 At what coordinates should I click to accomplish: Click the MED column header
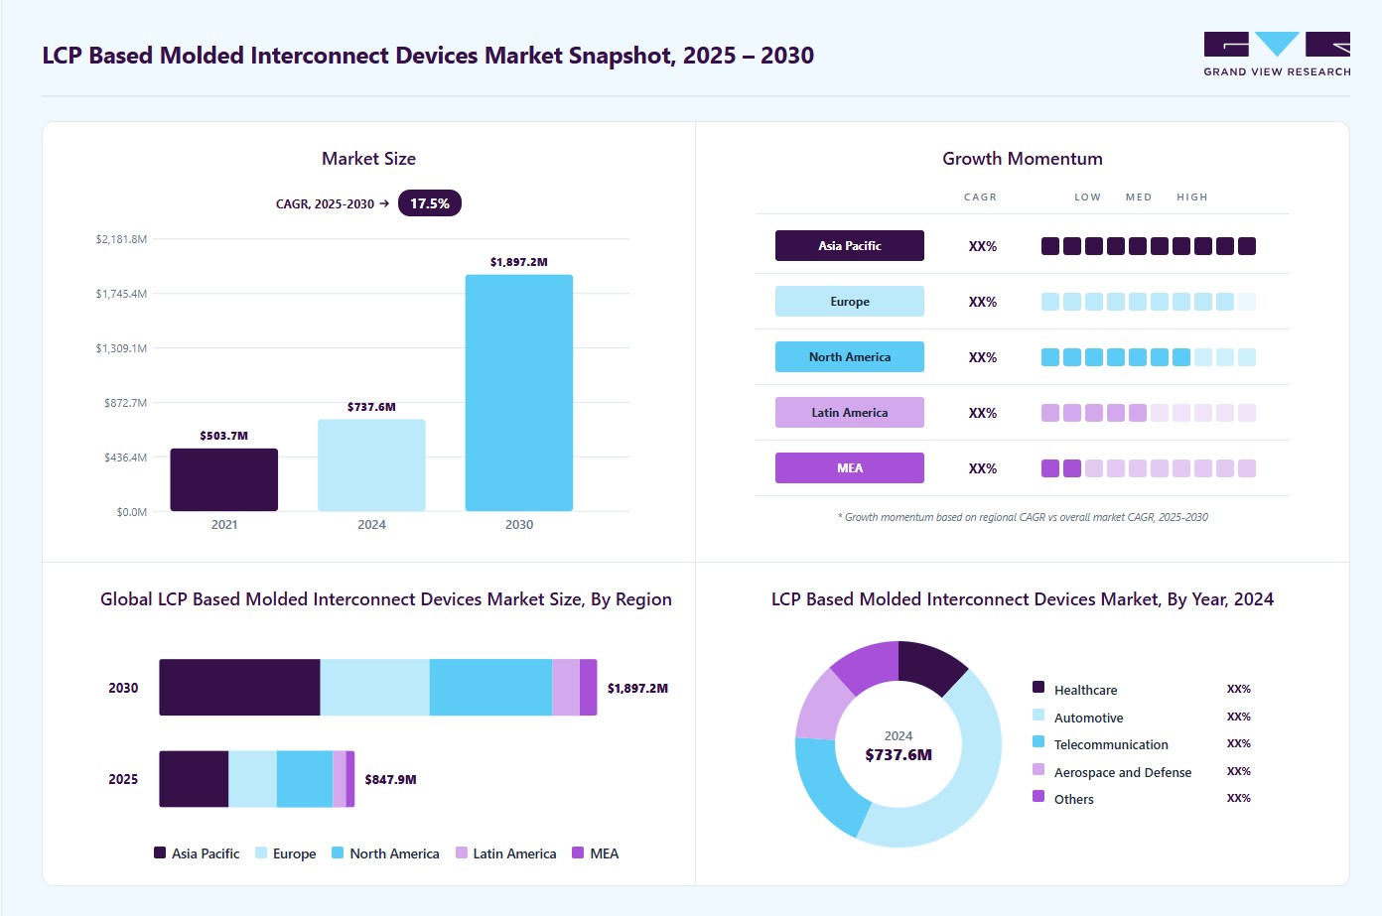click(x=1139, y=197)
